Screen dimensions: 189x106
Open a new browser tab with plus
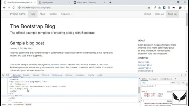(x=110, y=2)
